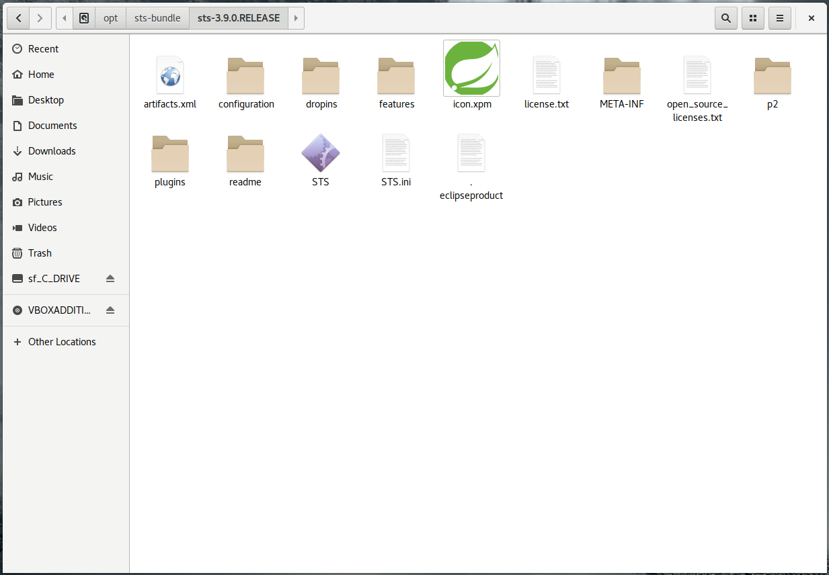Open Downloads in the sidebar
829x575 pixels.
[x=52, y=151]
